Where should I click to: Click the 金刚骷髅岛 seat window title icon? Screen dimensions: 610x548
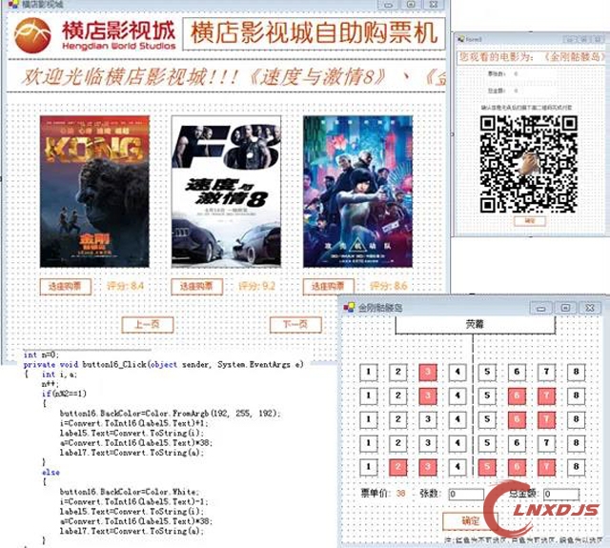point(348,308)
